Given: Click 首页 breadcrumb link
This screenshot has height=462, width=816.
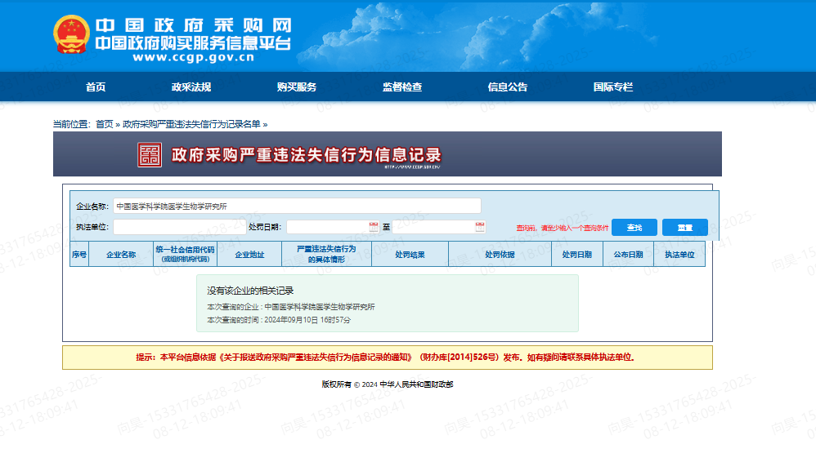Looking at the screenshot, I should pos(104,124).
